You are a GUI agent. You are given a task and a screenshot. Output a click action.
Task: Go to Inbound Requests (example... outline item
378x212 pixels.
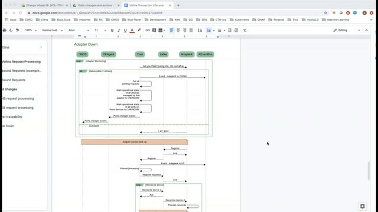click(x=22, y=71)
